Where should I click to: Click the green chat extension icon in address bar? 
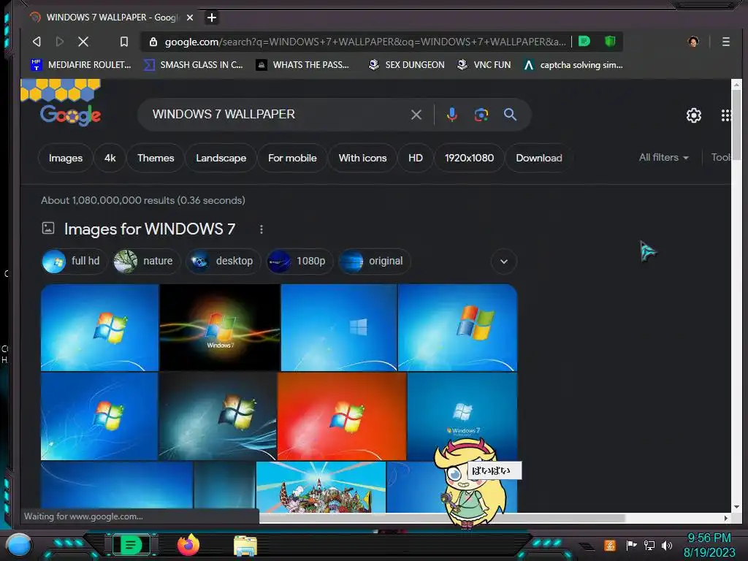(584, 42)
